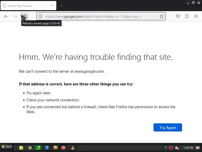Click the heading Hmm. We're having trouble finding that site.

click(x=96, y=57)
